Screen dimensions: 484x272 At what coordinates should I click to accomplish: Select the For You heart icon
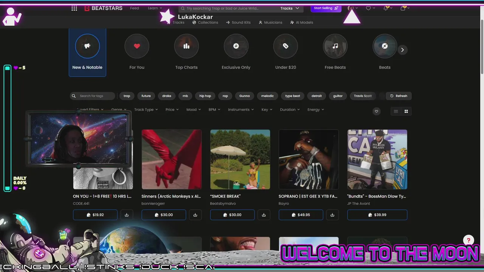tap(137, 46)
